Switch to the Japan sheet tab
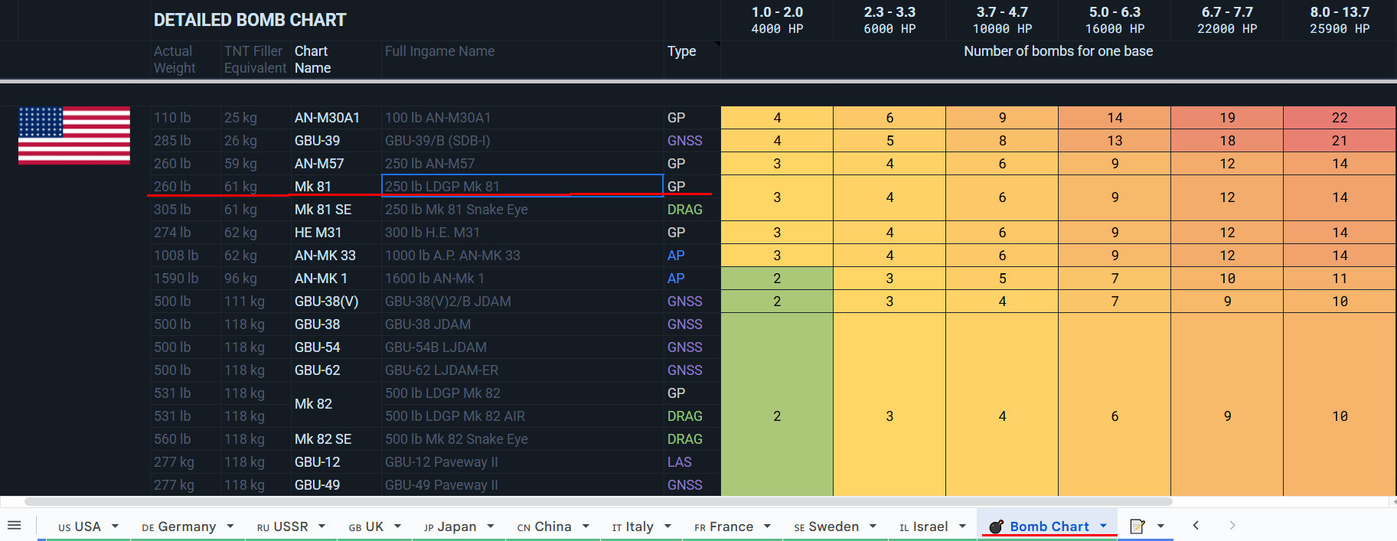 point(450,526)
